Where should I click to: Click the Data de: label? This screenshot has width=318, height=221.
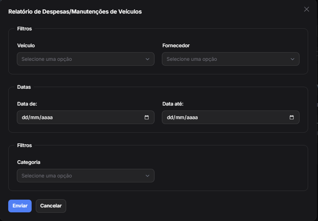click(x=27, y=104)
